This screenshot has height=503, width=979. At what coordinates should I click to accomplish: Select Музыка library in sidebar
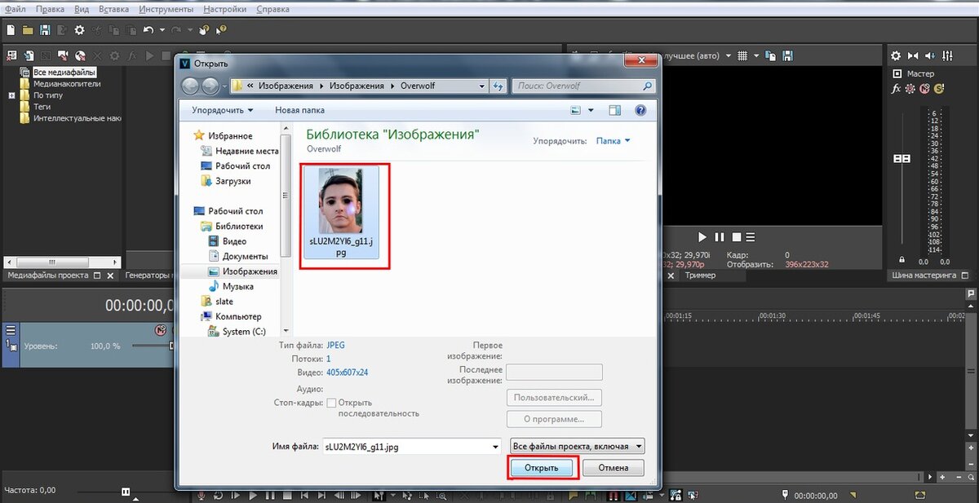(231, 286)
